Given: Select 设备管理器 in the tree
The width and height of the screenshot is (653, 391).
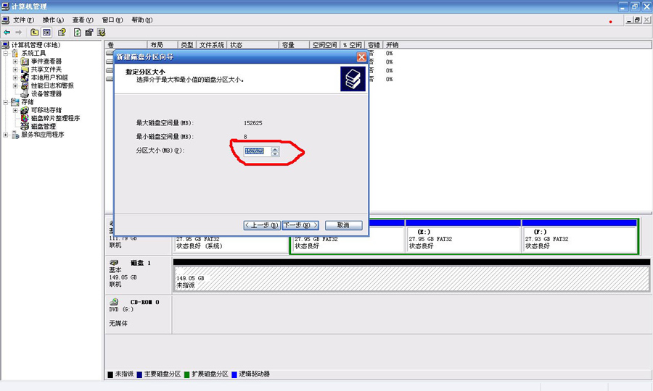Looking at the screenshot, I should pyautogui.click(x=46, y=93).
